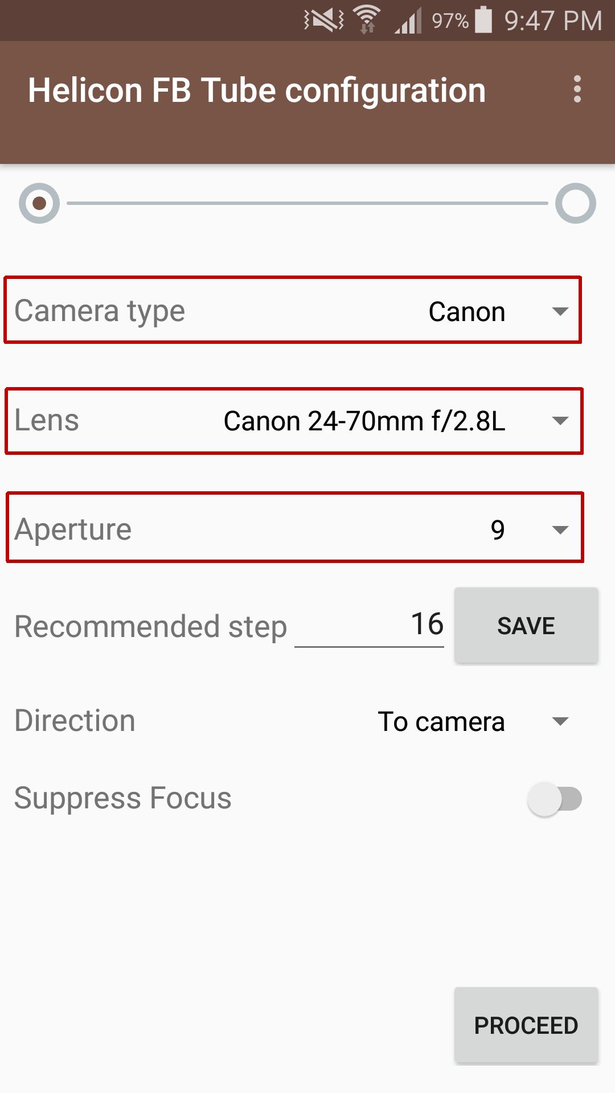This screenshot has width=615, height=1093.
Task: Open the Camera type dropdown arrow
Action: [560, 311]
